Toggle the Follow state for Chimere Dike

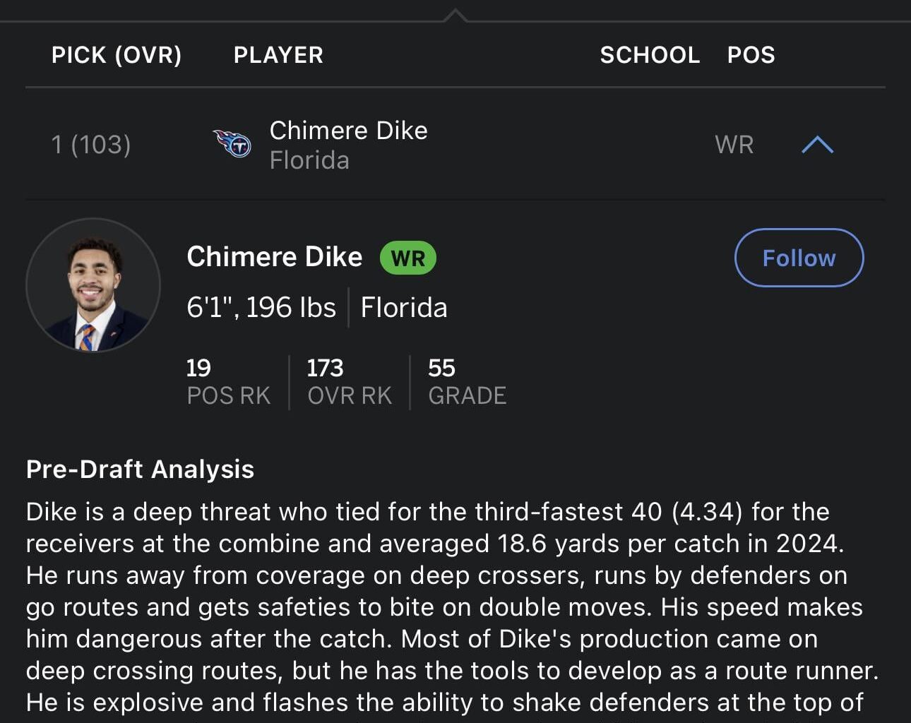pos(798,258)
